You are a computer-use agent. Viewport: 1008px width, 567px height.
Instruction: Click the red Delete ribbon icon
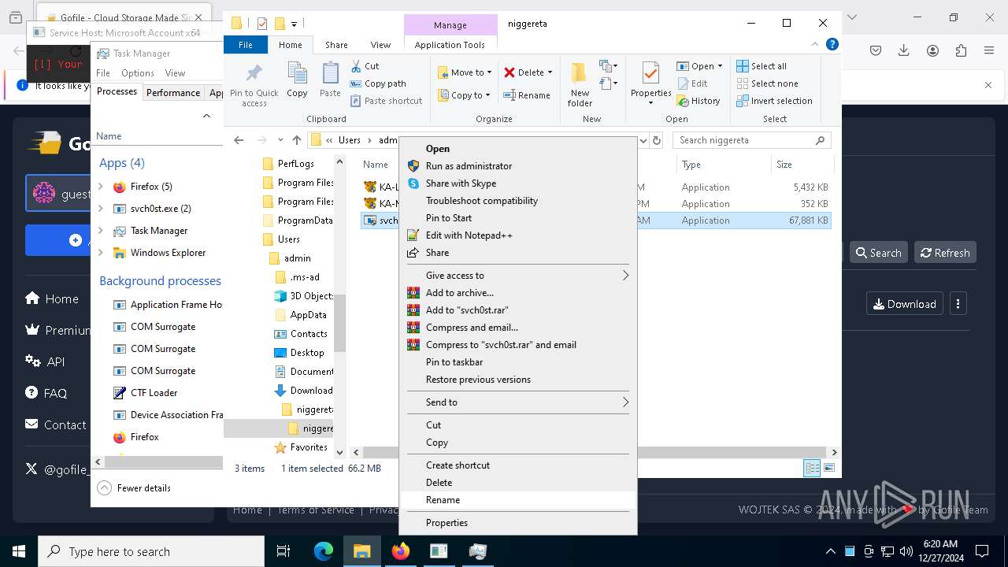[x=527, y=72]
